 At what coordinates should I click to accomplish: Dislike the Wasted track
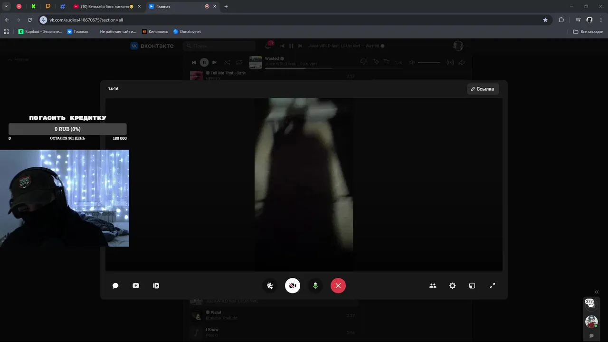(364, 62)
